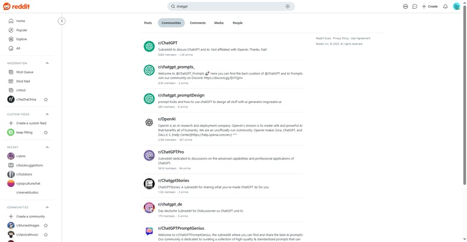The height and width of the screenshot is (242, 467).
Task: Favorite r/blursedimages with the star
Action: point(46,225)
